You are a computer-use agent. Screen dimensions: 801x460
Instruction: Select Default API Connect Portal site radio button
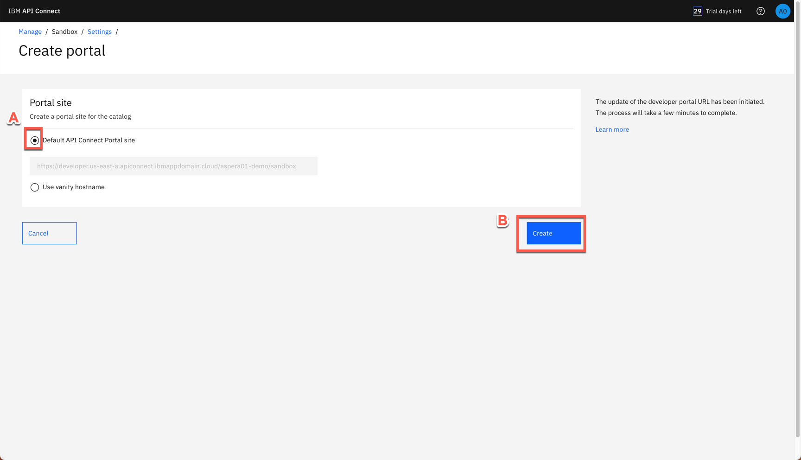(35, 141)
